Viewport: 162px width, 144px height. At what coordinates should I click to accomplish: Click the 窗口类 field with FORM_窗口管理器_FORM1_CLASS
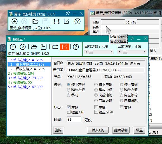[106, 70]
